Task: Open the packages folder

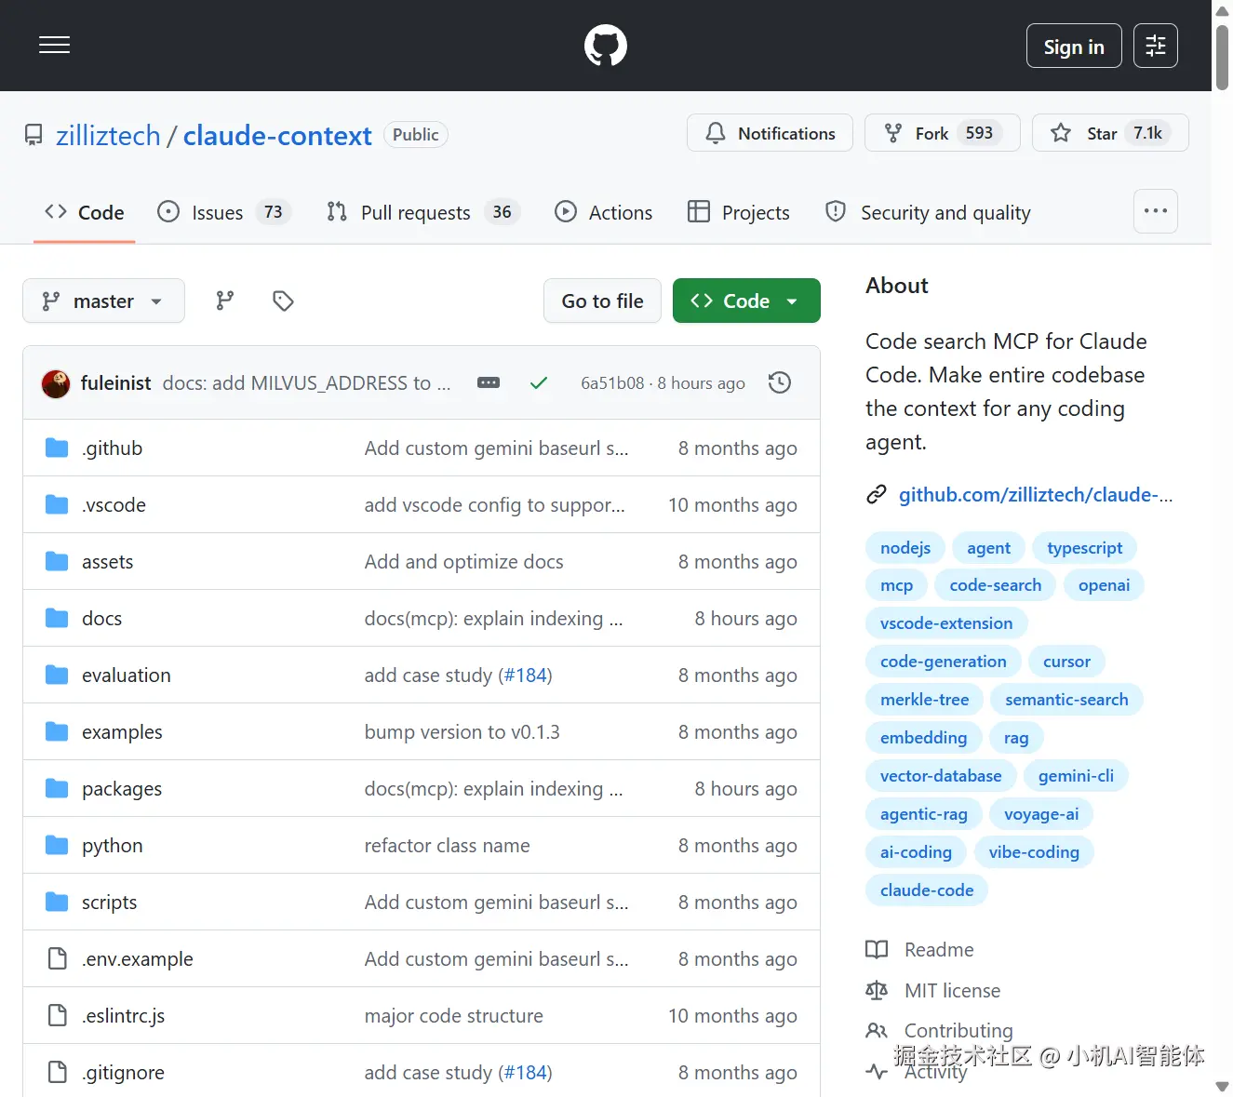Action: [x=122, y=788]
